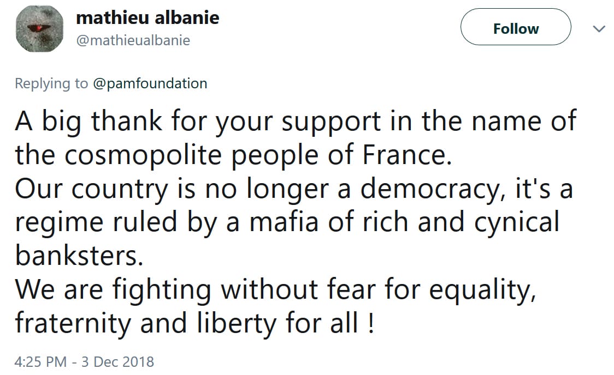
Task: Click the 'Replying to' label text
Action: (x=51, y=83)
